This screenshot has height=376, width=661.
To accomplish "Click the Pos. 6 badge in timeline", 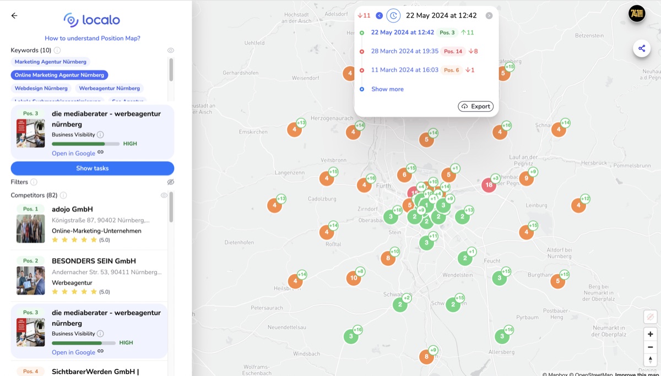I will pos(452,70).
